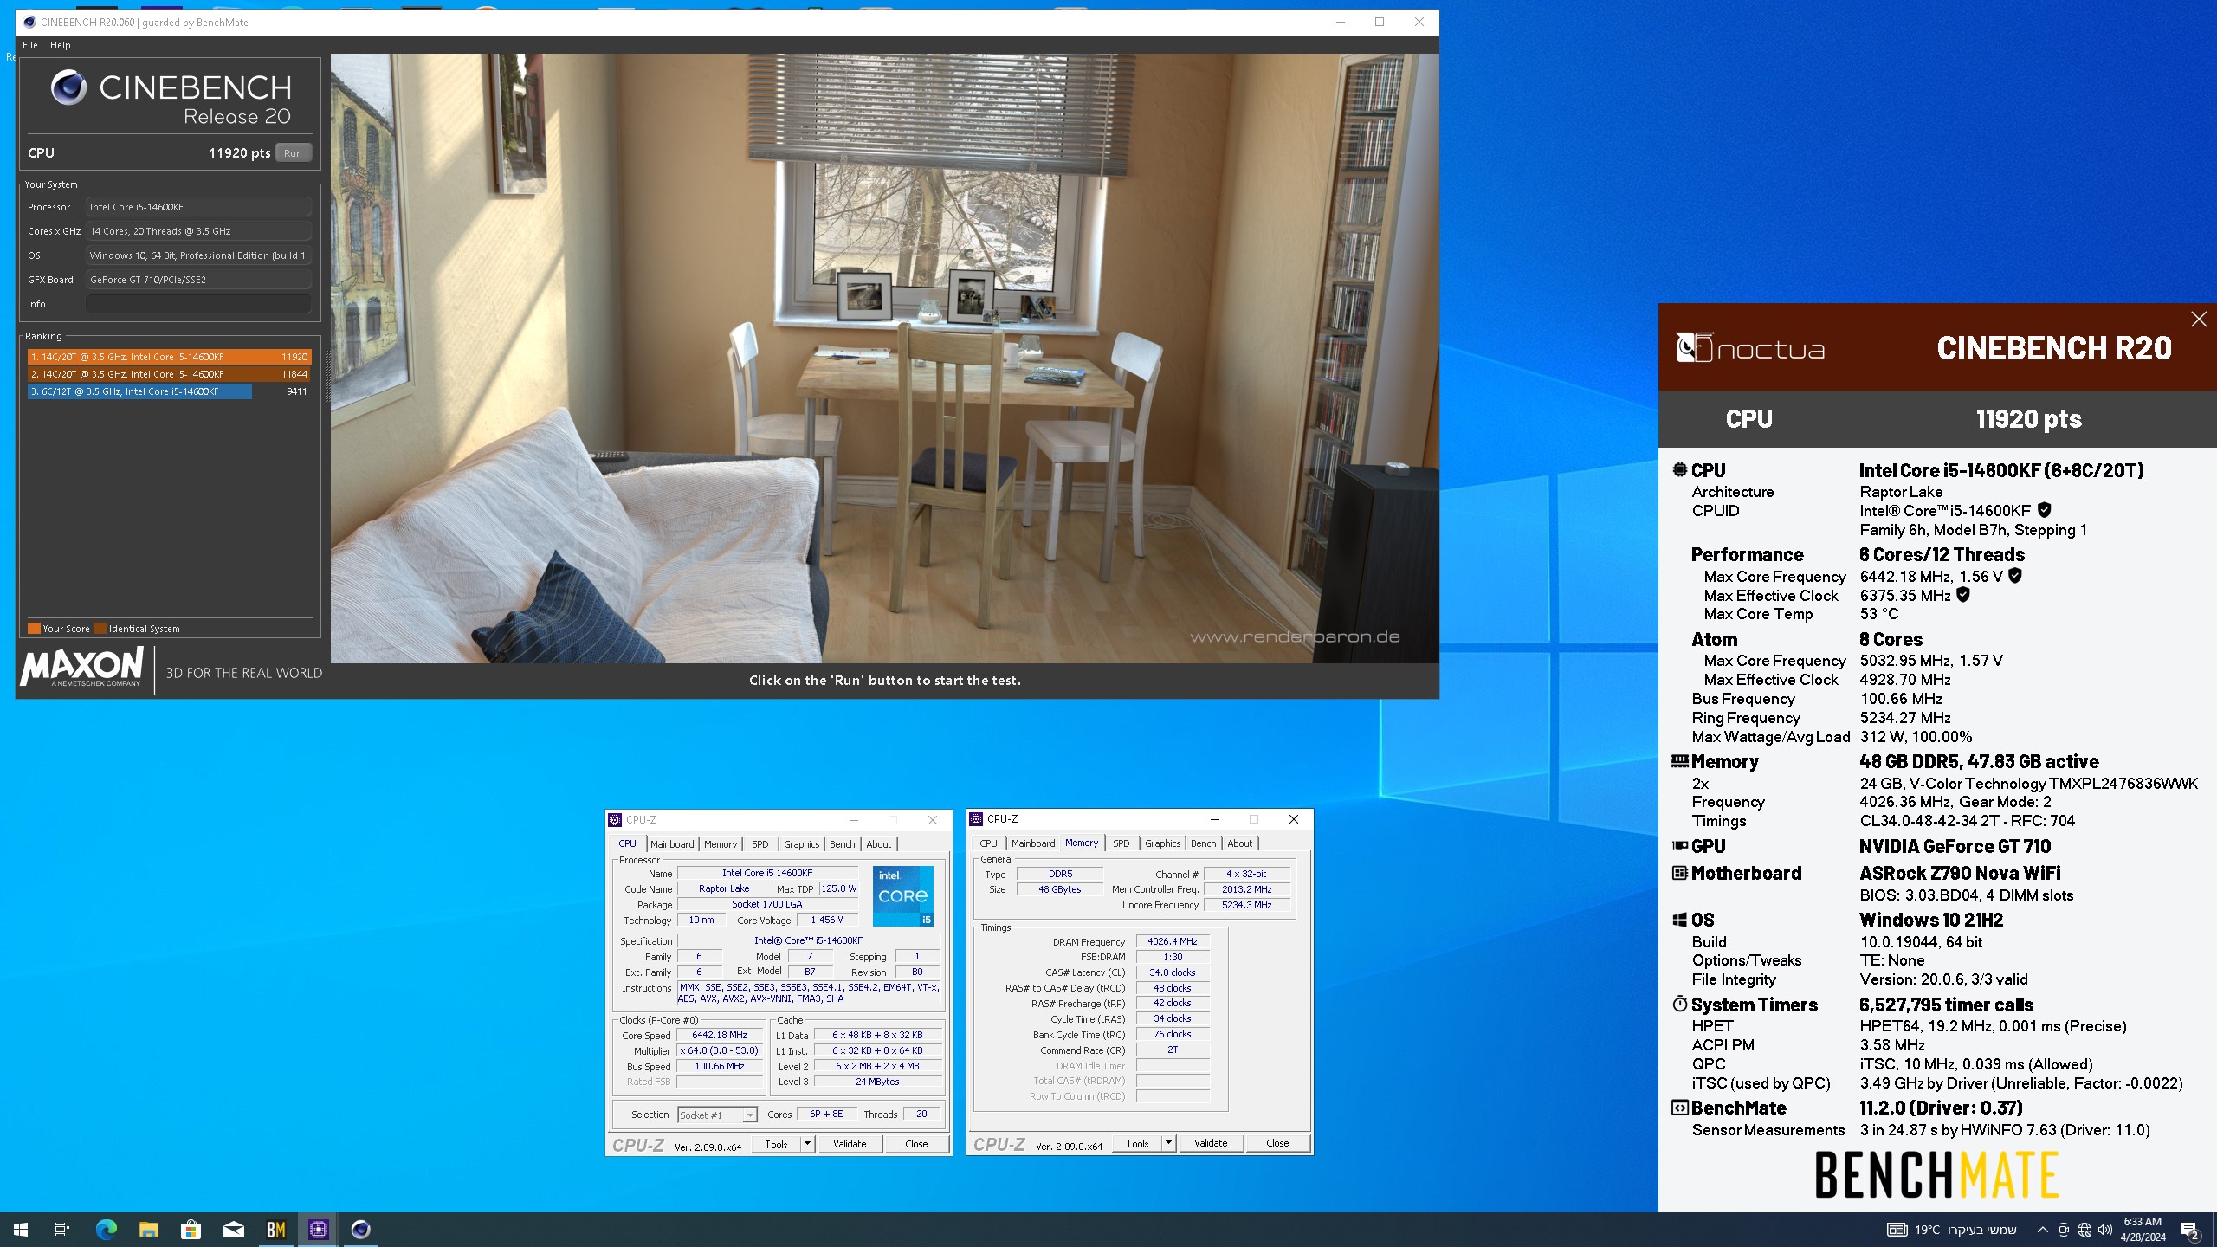This screenshot has width=2217, height=1247.
Task: Open network status from the tray
Action: 2084,1230
